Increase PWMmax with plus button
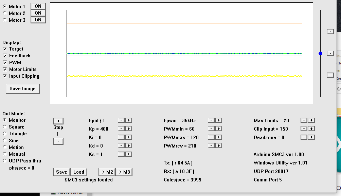Viewport: 341px width, 196px height. 219,137
